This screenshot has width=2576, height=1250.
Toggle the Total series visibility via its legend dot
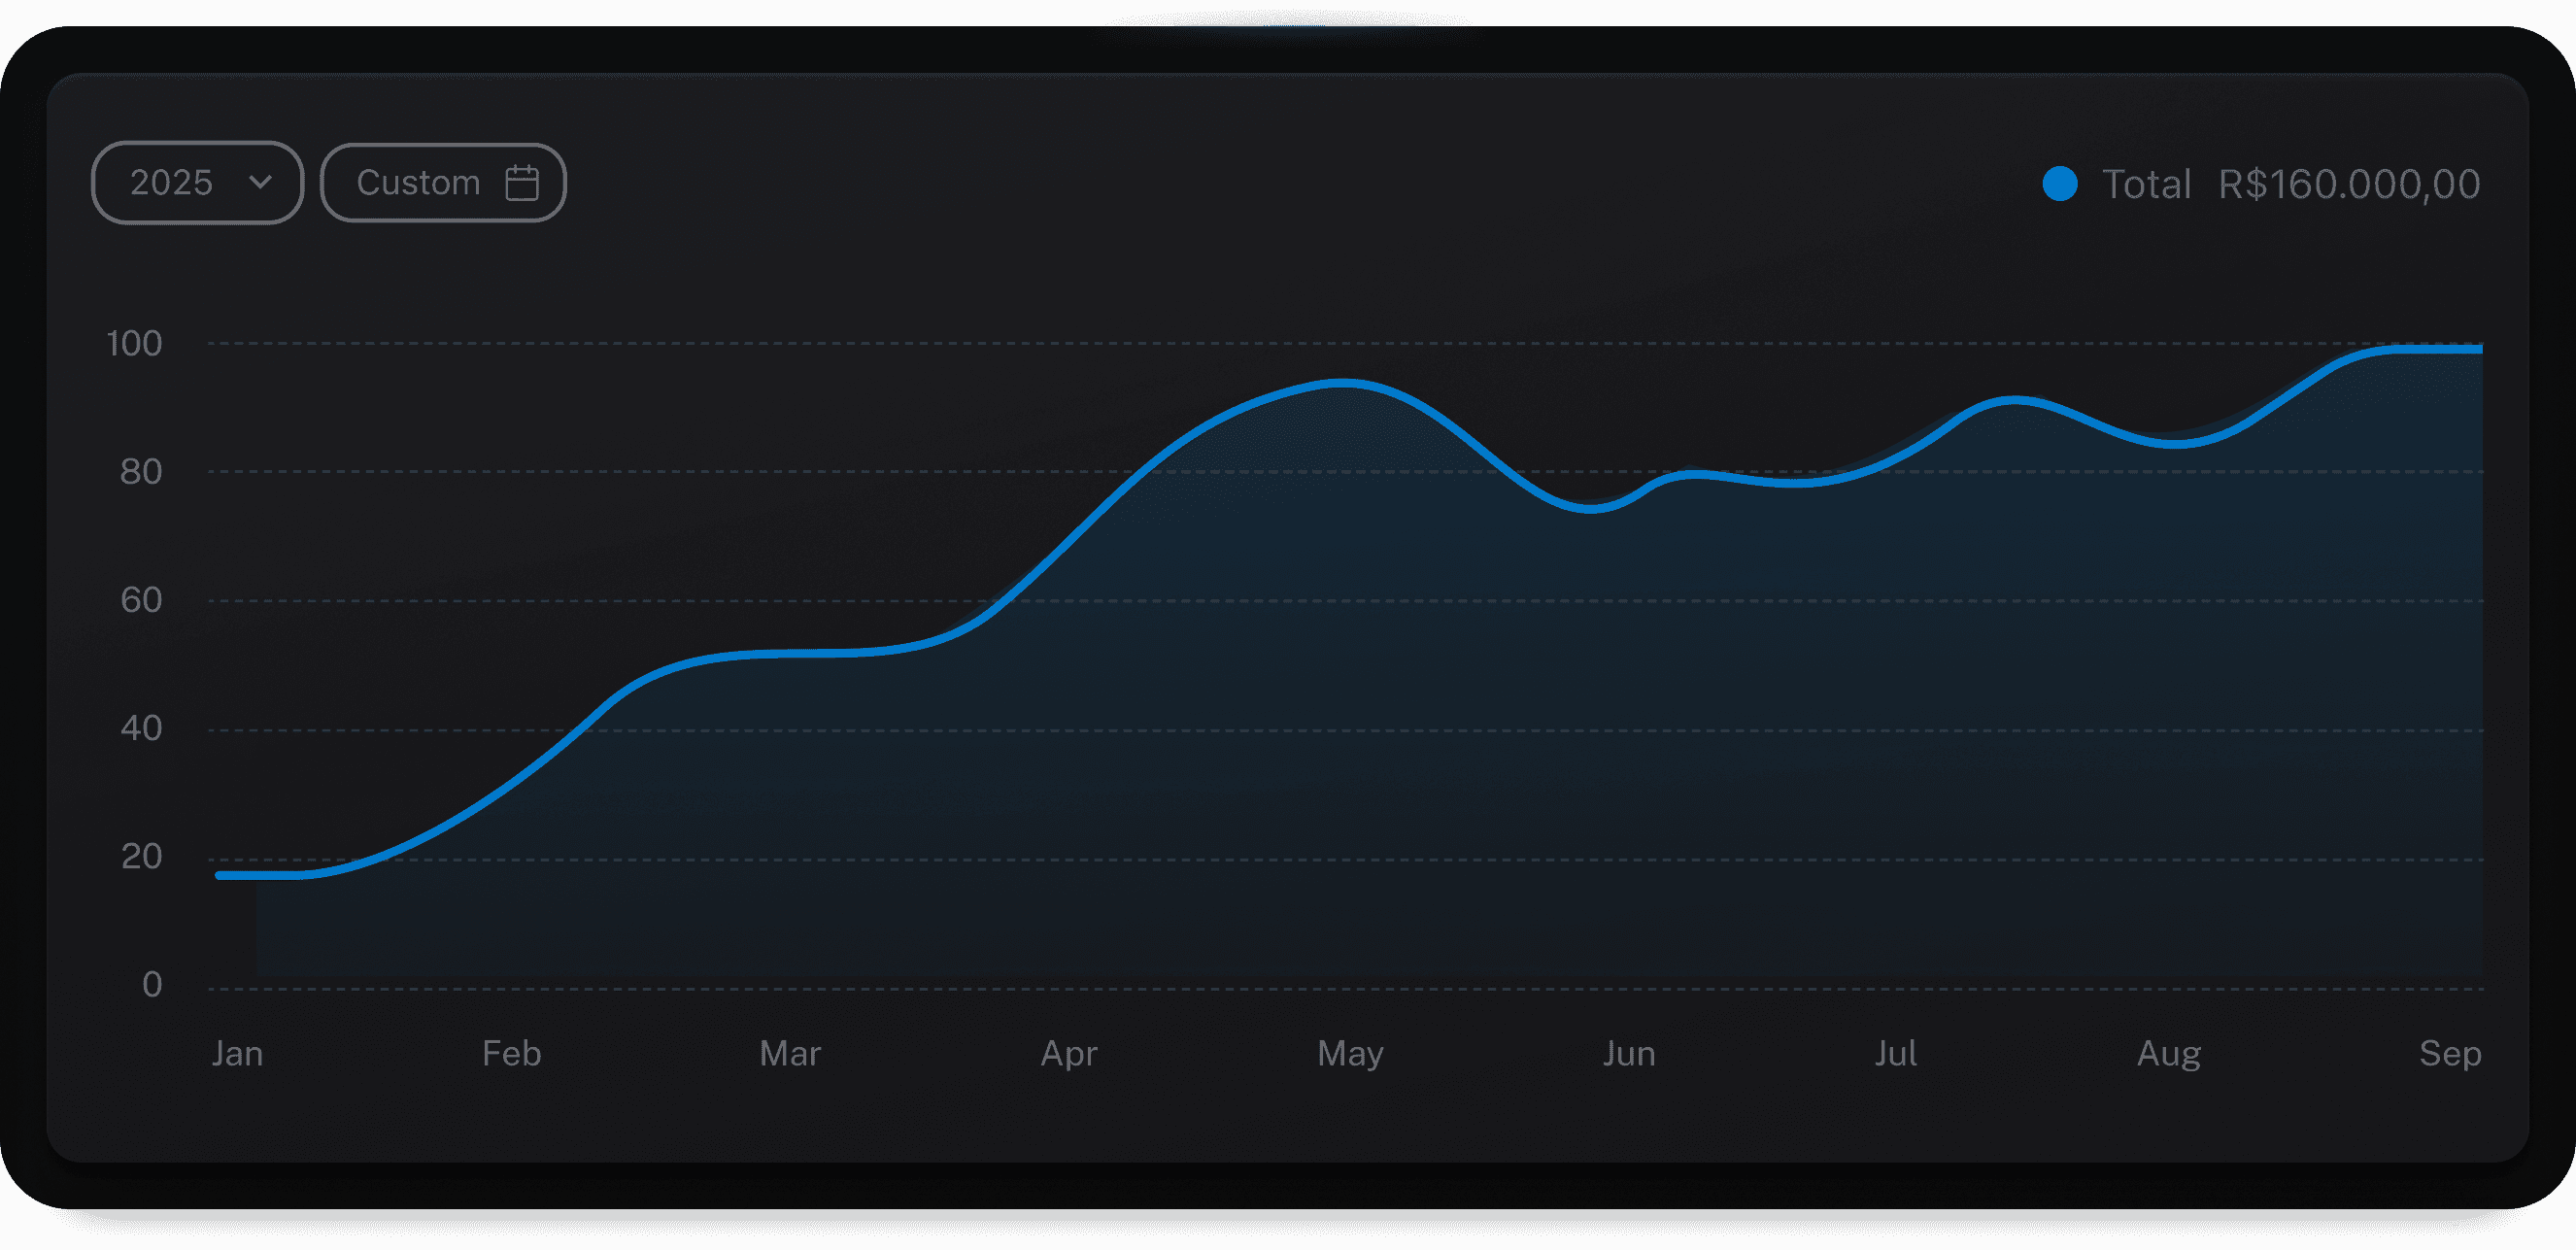[2062, 183]
